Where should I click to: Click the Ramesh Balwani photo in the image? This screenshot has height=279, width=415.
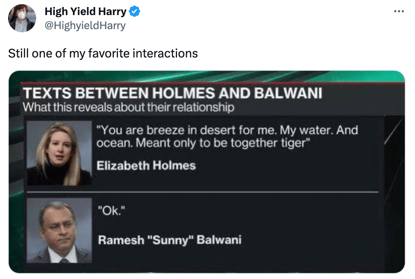pos(59,230)
